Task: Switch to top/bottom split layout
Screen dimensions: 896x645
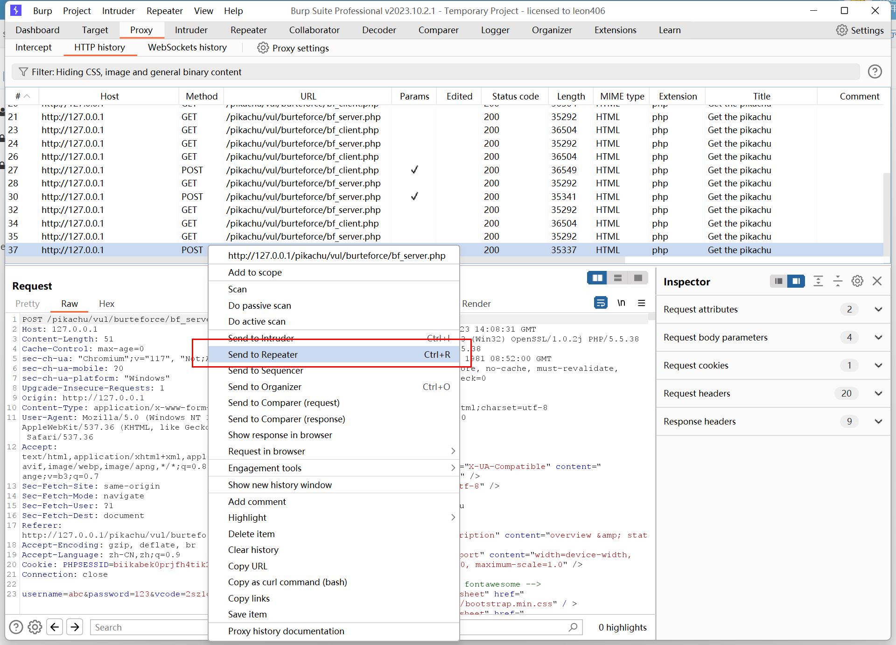Action: tap(618, 278)
